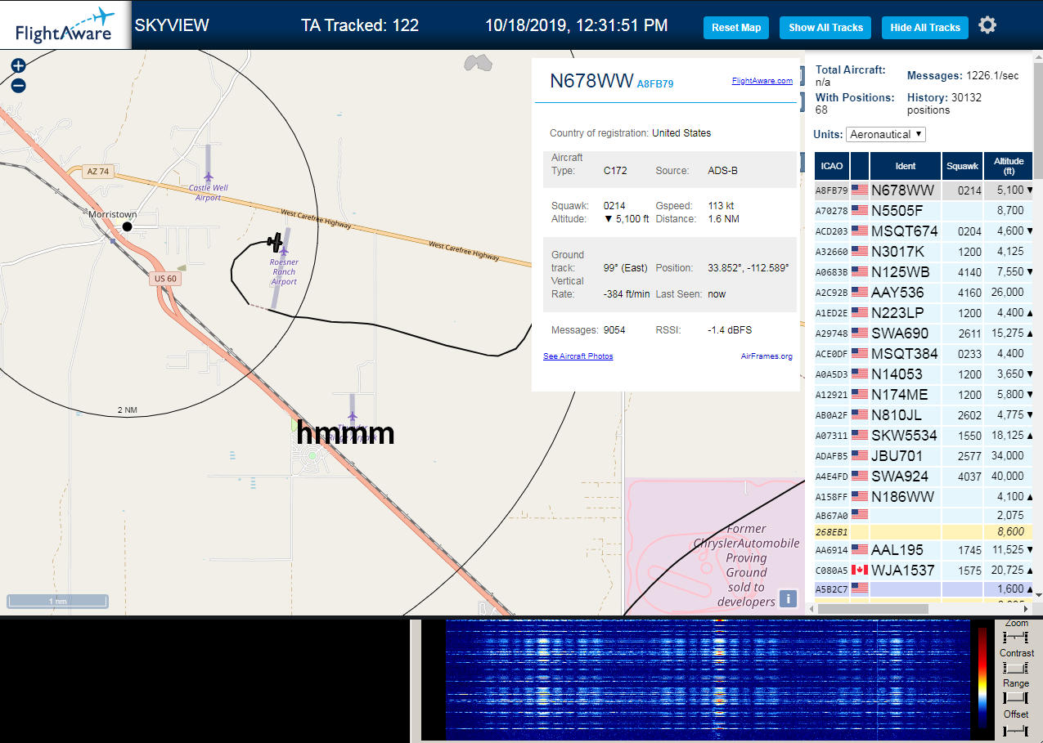
Task: Click the '1 nm' map scale bar
Action: (58, 602)
